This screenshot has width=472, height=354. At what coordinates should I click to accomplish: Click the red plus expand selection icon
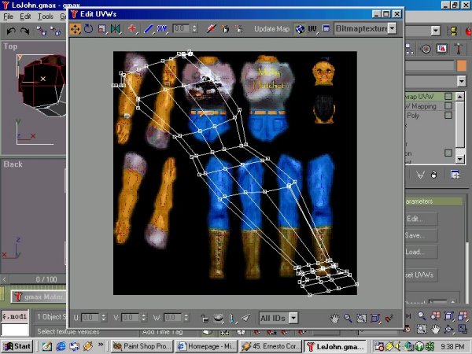(x=132, y=29)
